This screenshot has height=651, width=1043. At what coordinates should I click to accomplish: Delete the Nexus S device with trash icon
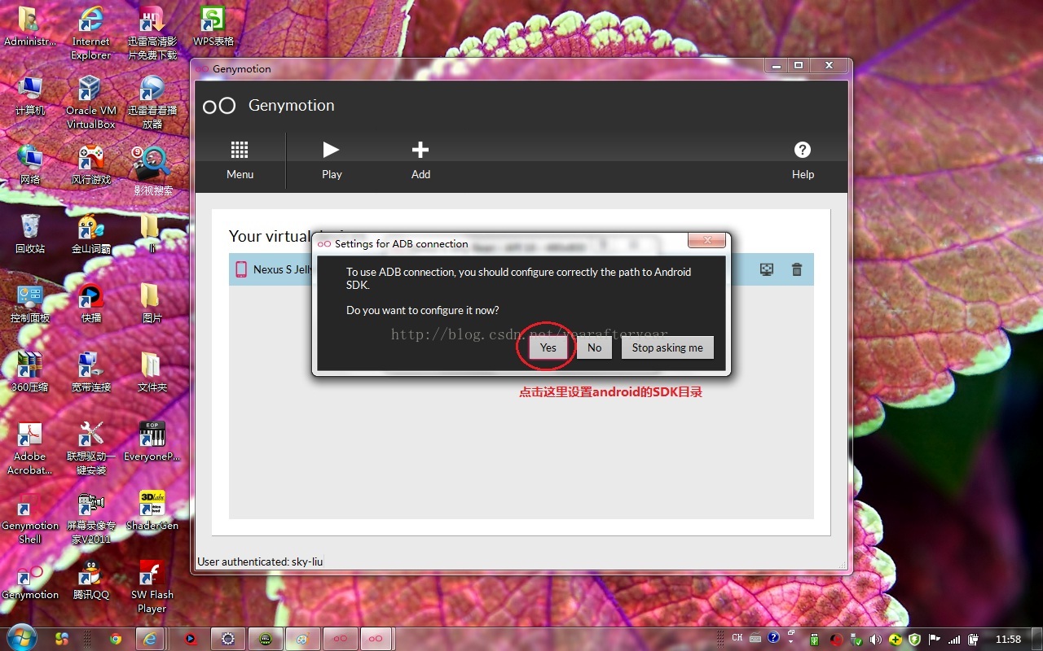tap(797, 269)
